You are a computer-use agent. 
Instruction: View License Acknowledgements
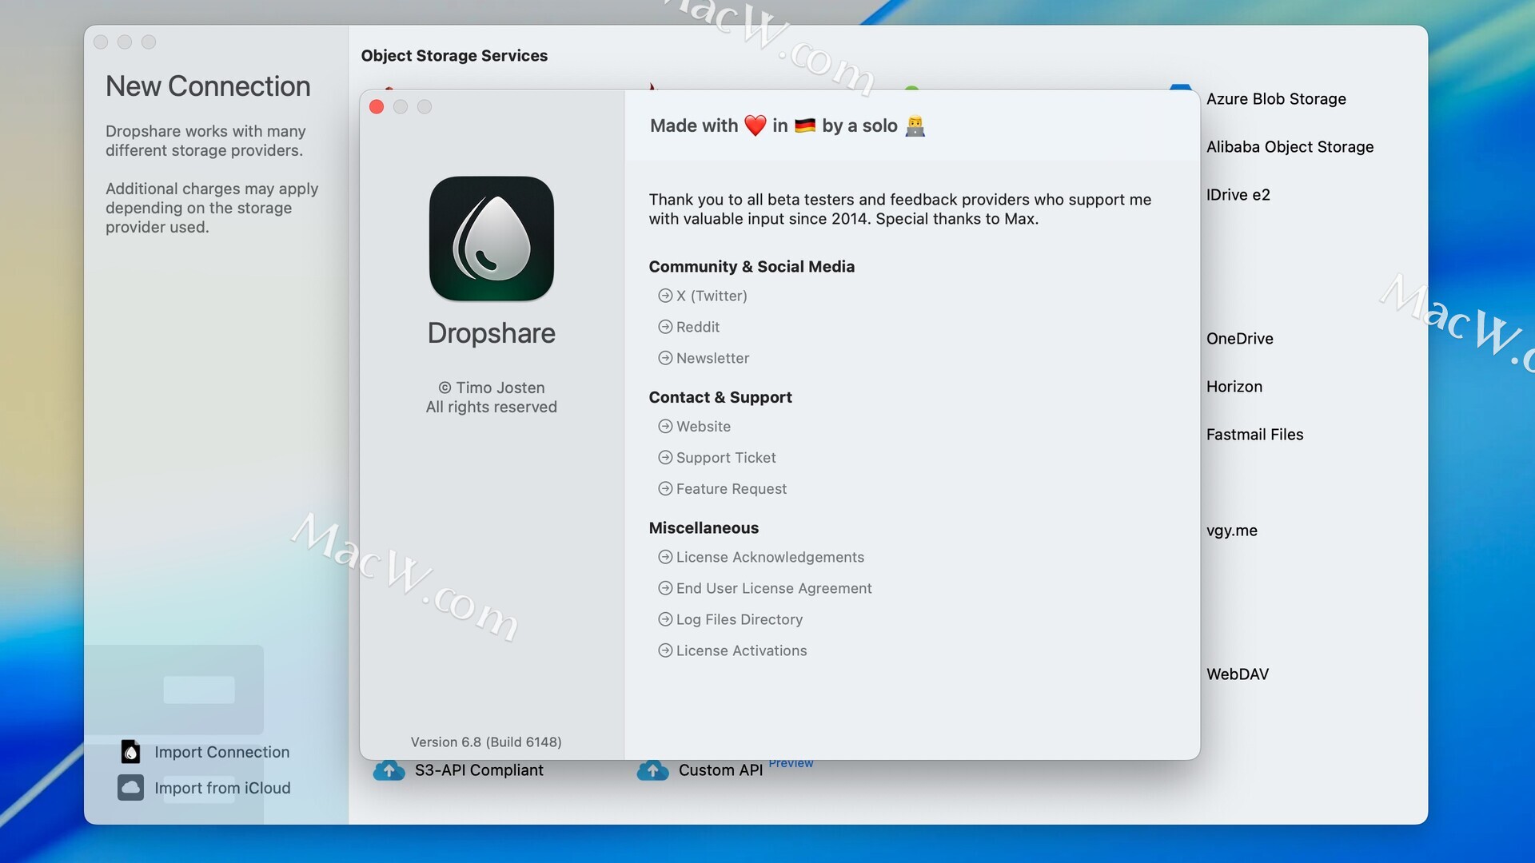click(769, 557)
